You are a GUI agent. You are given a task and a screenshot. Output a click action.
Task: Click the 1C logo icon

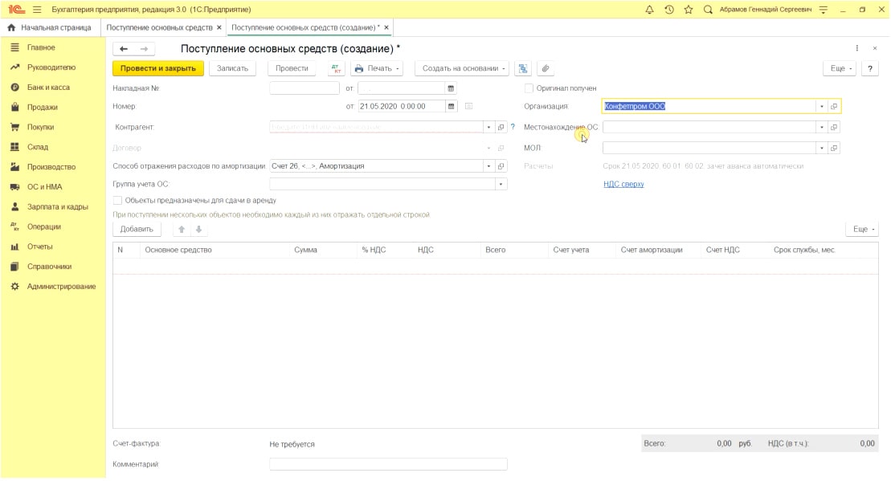(16, 10)
